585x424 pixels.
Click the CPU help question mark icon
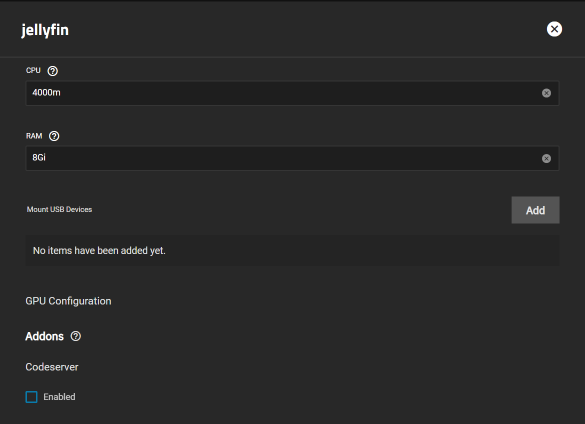pyautogui.click(x=52, y=71)
